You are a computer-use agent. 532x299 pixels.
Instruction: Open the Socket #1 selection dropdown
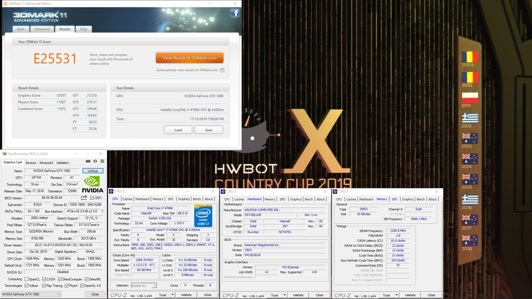(144, 285)
